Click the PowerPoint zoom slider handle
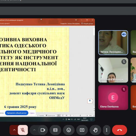This screenshot has width=136, height=136. pyautogui.click(x=80, y=116)
